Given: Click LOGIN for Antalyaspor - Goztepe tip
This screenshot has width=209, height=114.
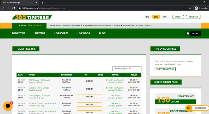Looking at the screenshot, I should (89, 97).
